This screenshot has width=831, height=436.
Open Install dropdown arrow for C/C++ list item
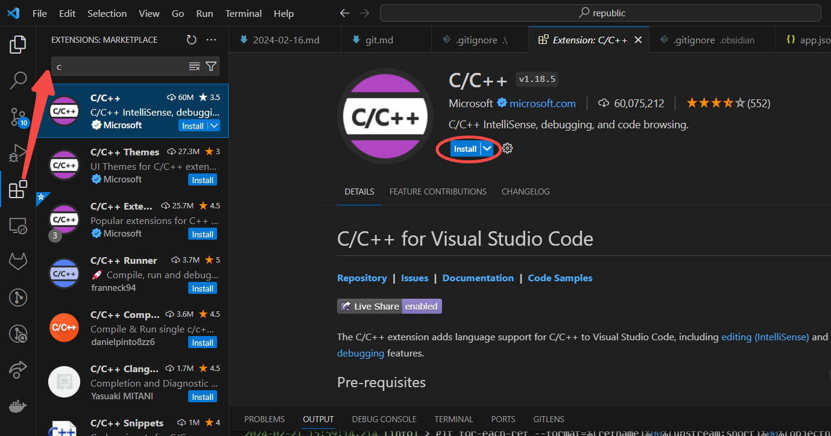pyautogui.click(x=213, y=126)
